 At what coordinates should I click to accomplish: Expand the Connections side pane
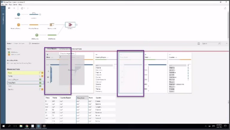coord(3,8)
